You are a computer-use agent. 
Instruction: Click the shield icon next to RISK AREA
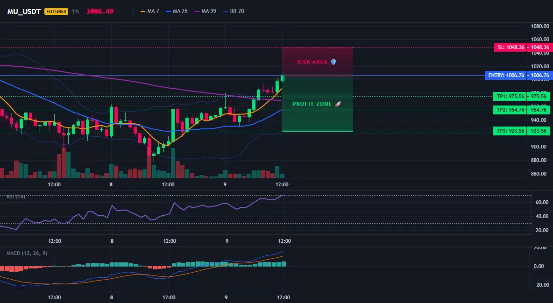pyautogui.click(x=333, y=62)
